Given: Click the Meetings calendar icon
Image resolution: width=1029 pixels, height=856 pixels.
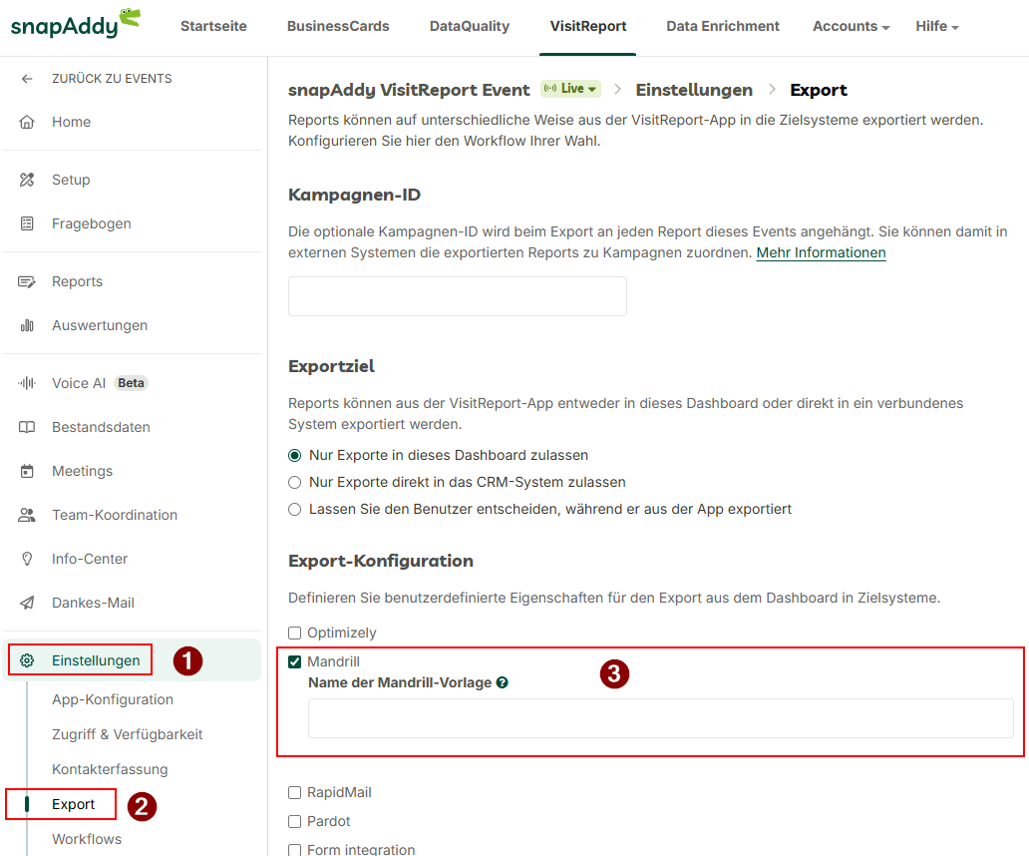Looking at the screenshot, I should tap(27, 471).
